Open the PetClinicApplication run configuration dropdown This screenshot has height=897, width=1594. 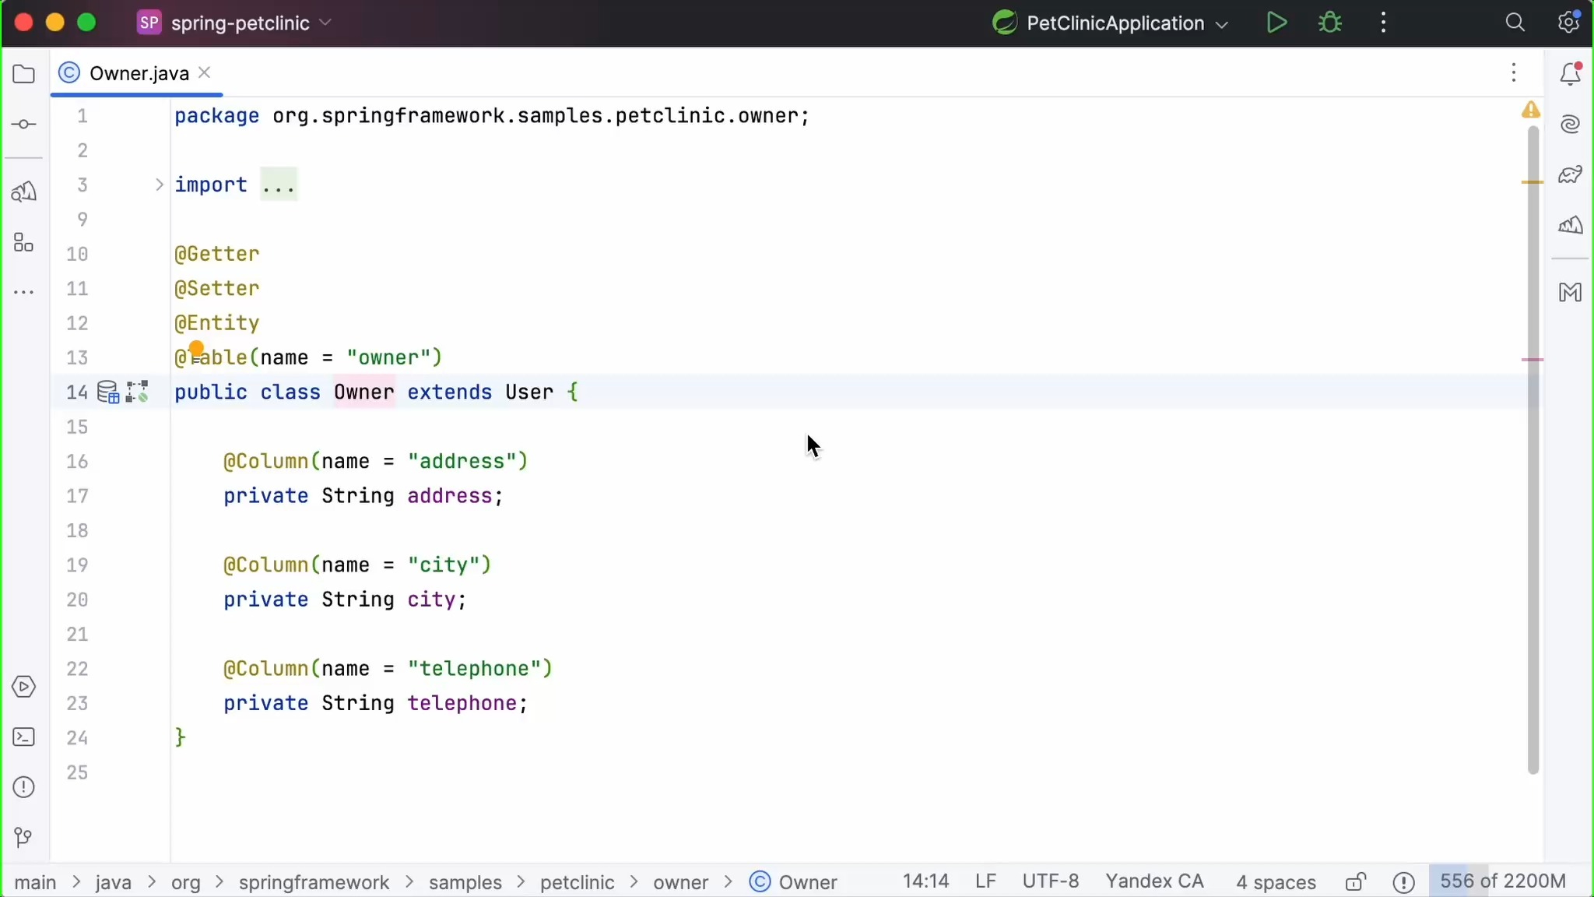pos(1111,23)
